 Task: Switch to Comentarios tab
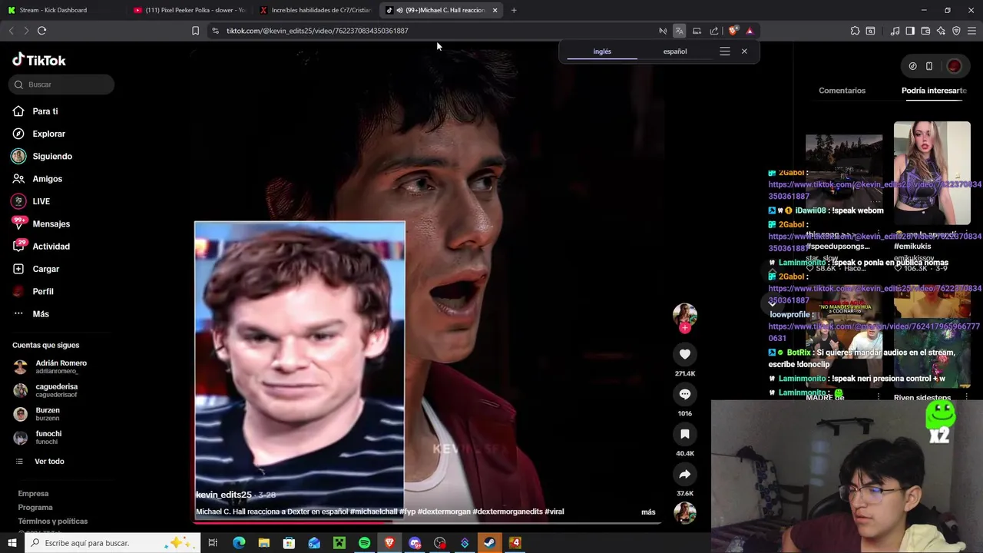click(842, 91)
